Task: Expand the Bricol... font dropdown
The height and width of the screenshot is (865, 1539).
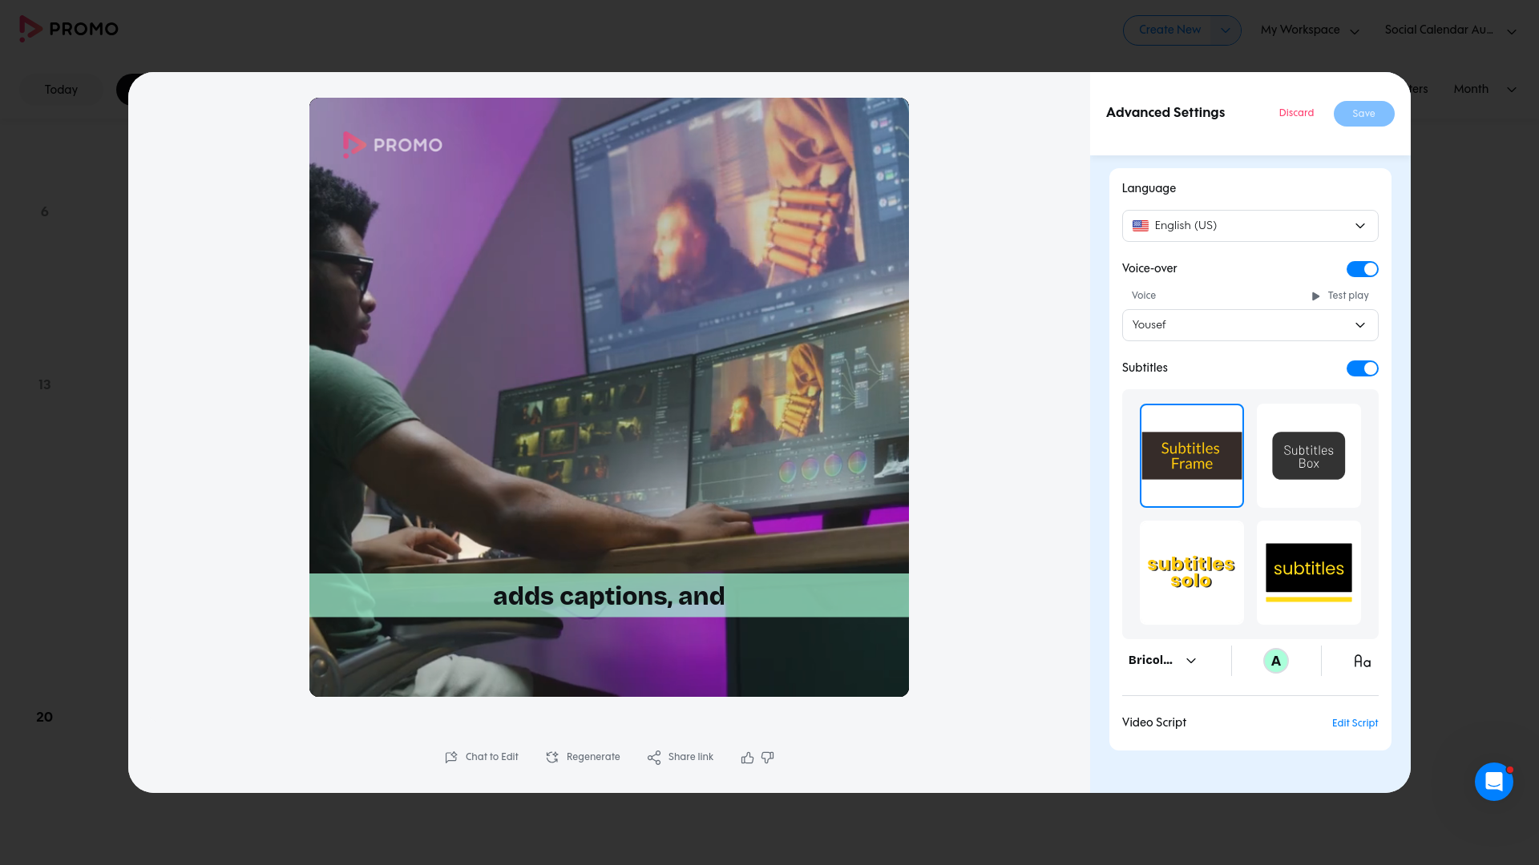Action: 1162,661
